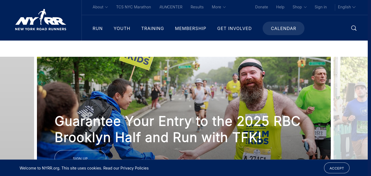Select the Donate link
371x176 pixels.
point(262,7)
